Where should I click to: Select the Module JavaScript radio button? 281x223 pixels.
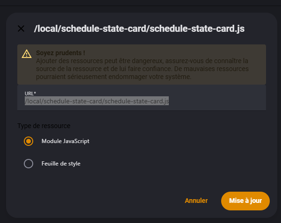pyautogui.click(x=29, y=141)
